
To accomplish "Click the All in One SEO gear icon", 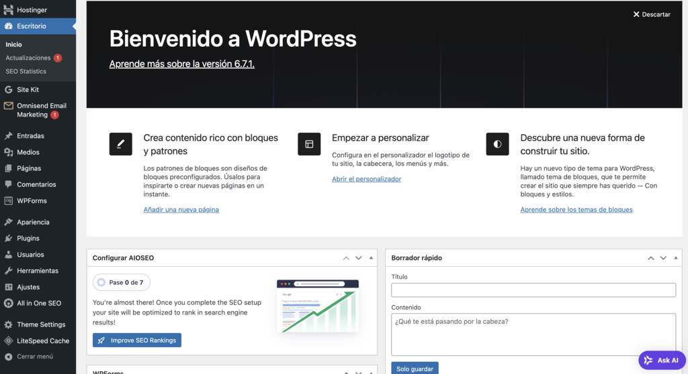I will pos(8,303).
